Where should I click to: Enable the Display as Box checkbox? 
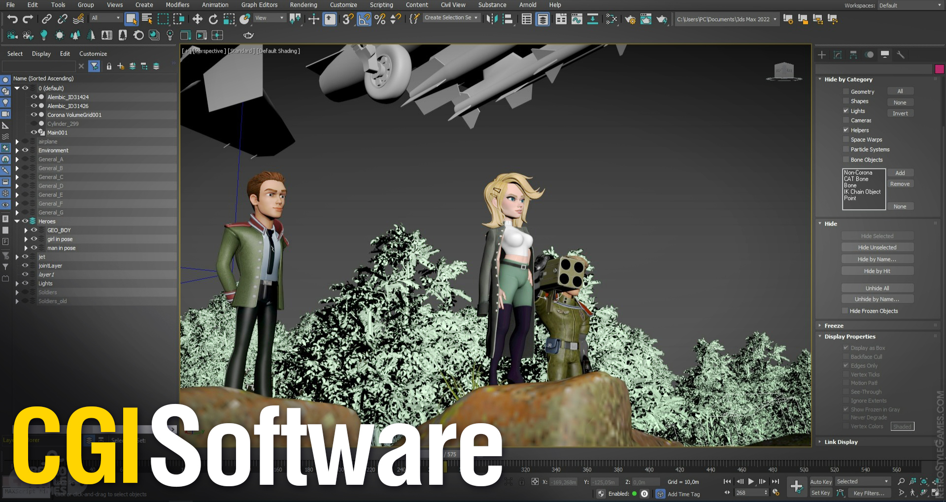click(x=846, y=348)
